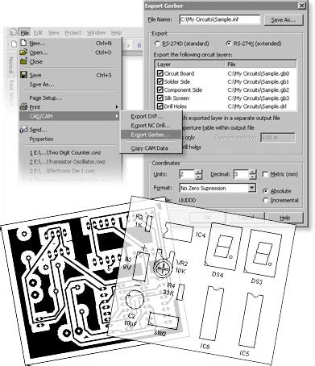Viewport: 315px width, 366px height.
Task: Select Export Gerber... from submenu
Action: coord(151,135)
